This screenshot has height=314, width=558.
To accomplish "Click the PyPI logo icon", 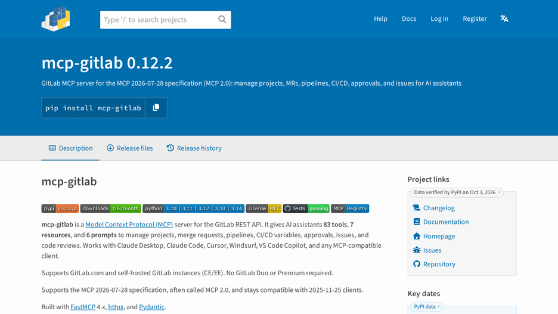I will [x=56, y=19].
